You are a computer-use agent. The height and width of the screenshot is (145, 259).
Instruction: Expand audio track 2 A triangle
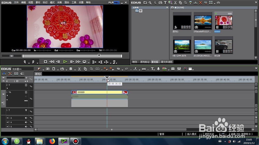[7, 122]
